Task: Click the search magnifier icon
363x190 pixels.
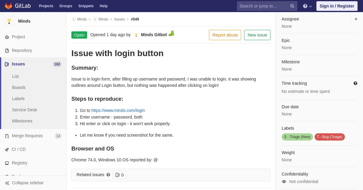Action: point(292,6)
